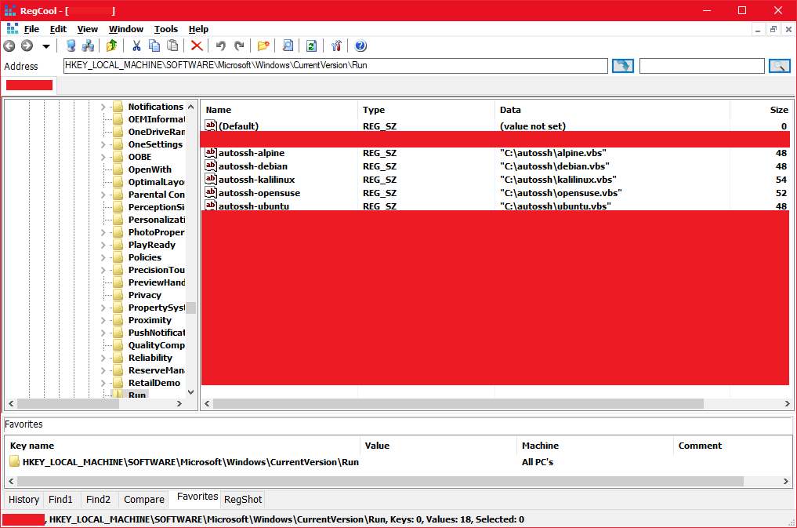Viewport: 797px width, 528px height.
Task: Open the Help menu
Action: (198, 29)
